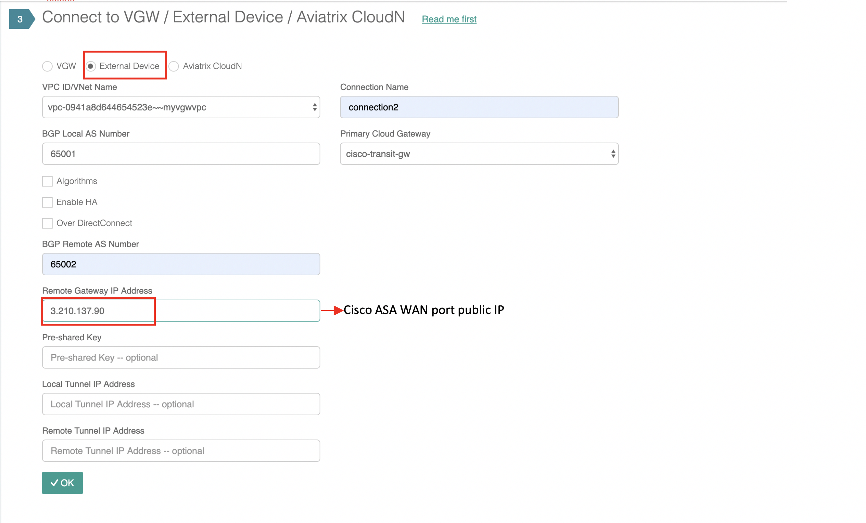This screenshot has height=523, width=866.
Task: Click the Connection Name field
Action: [x=479, y=107]
